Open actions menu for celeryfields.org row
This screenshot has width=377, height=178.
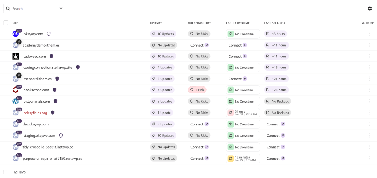[370, 113]
